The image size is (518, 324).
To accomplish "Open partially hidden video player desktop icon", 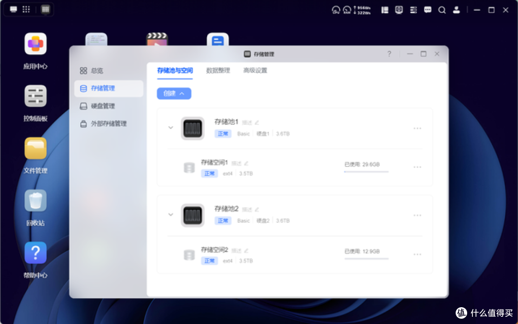I will (x=157, y=39).
